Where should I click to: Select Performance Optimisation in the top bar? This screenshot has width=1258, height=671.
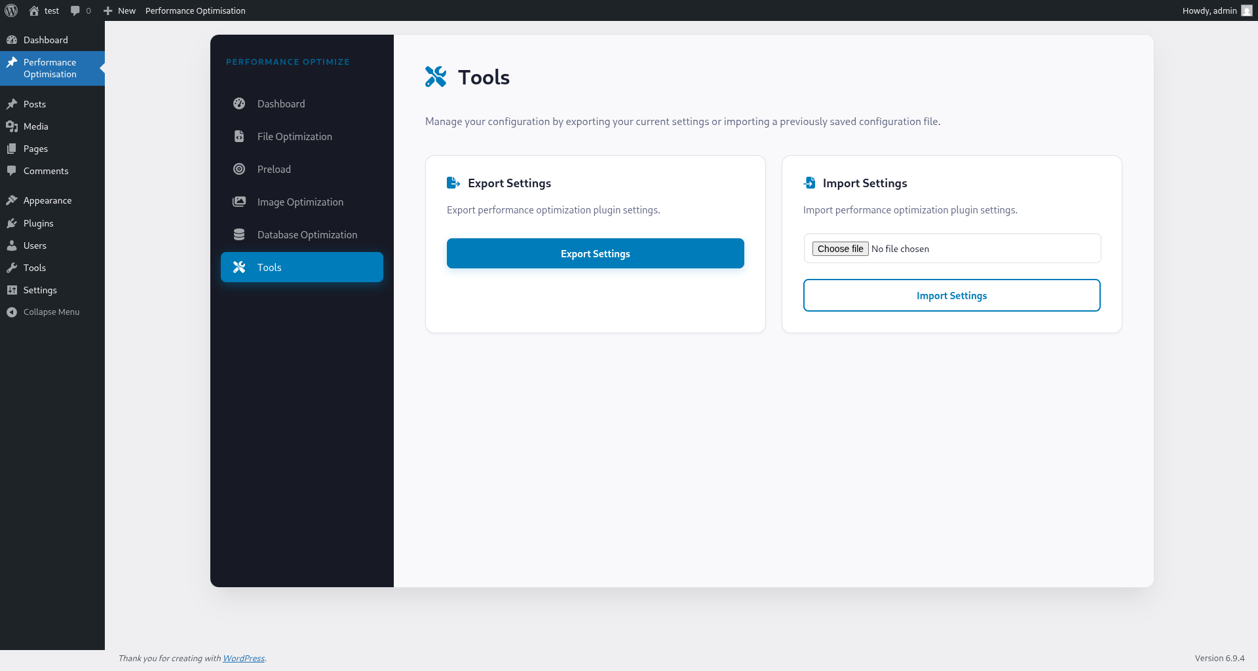click(195, 10)
